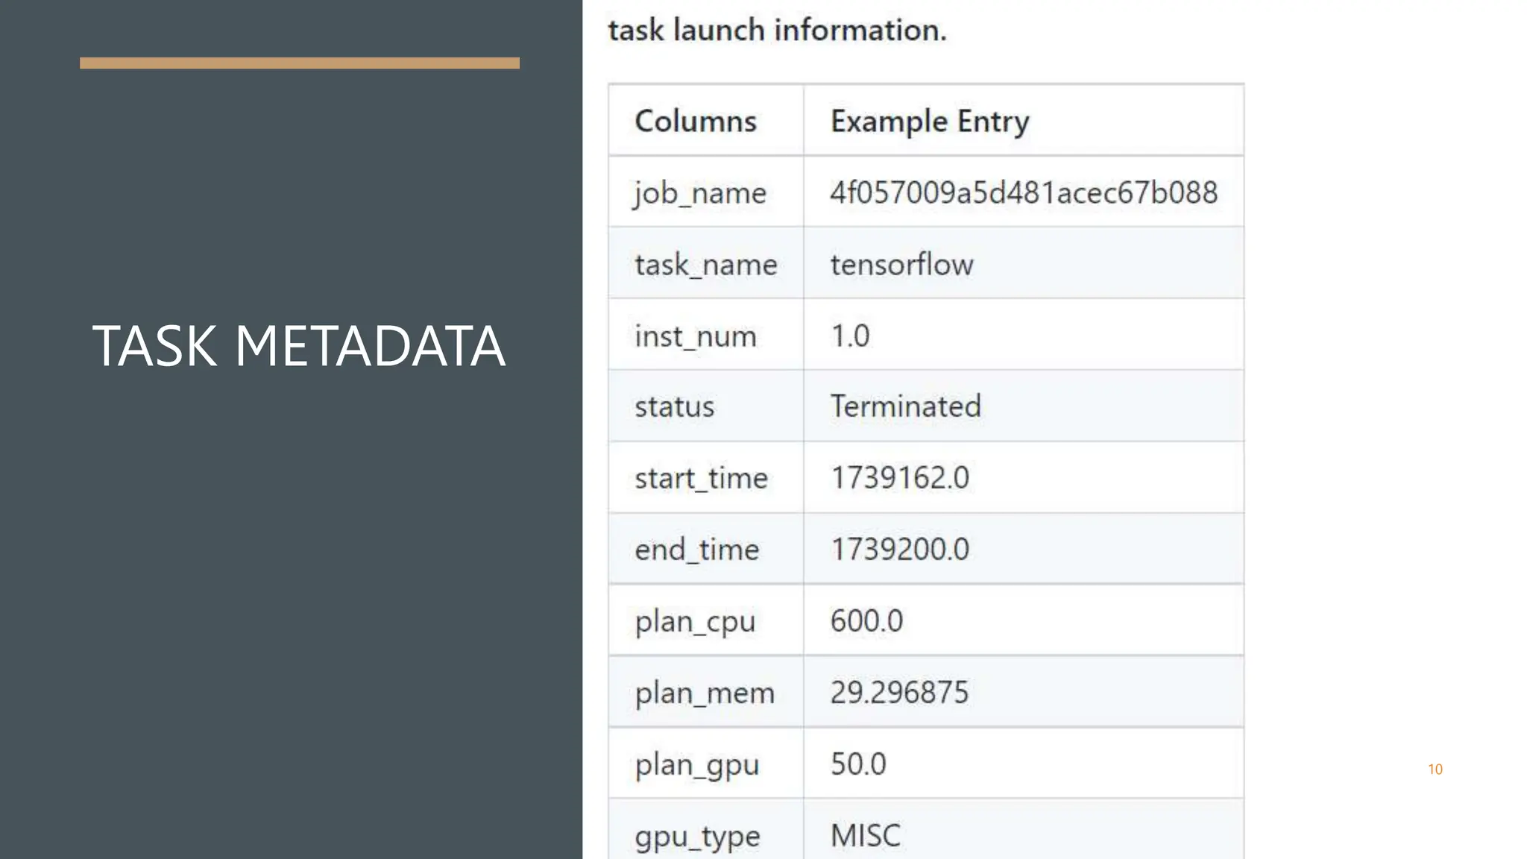
Task: Click the Columns table header
Action: 705,120
